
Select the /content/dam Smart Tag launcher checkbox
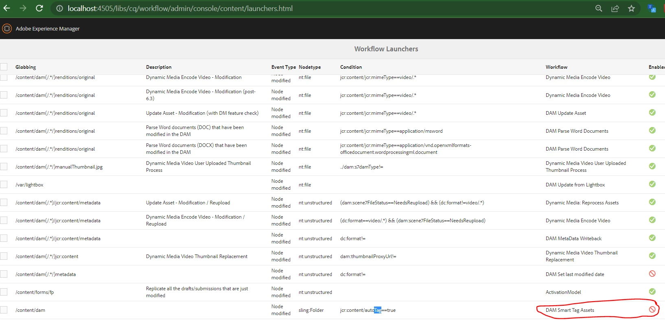click(x=4, y=310)
